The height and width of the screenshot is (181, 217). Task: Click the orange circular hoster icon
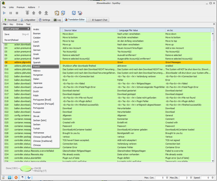16,177
